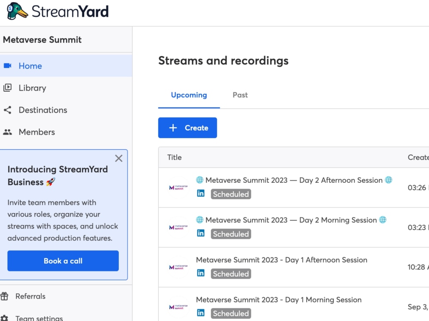Open Metaverse Summit 2023 Day 2 Morning Session

click(291, 220)
